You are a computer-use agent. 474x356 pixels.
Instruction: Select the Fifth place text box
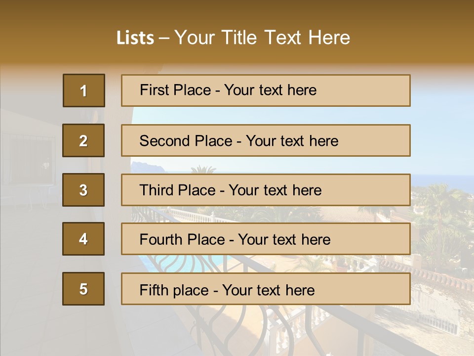(x=266, y=289)
